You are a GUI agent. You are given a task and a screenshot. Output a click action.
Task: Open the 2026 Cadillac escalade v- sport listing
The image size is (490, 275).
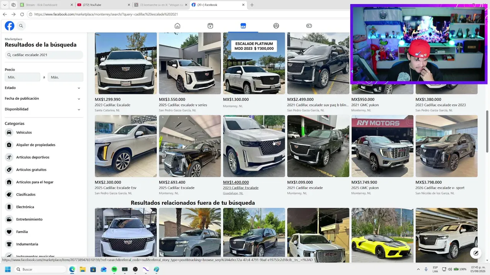pos(439,188)
